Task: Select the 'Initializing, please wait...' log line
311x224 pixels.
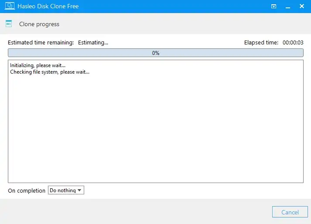Action: pos(38,65)
